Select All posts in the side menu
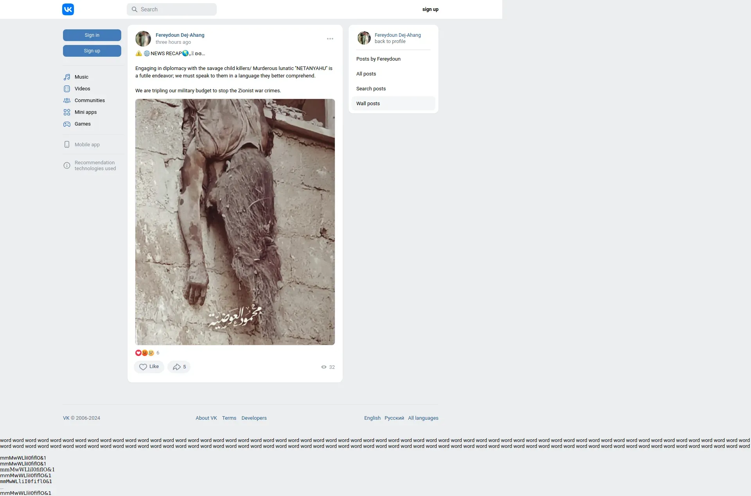The image size is (751, 496). (366, 74)
